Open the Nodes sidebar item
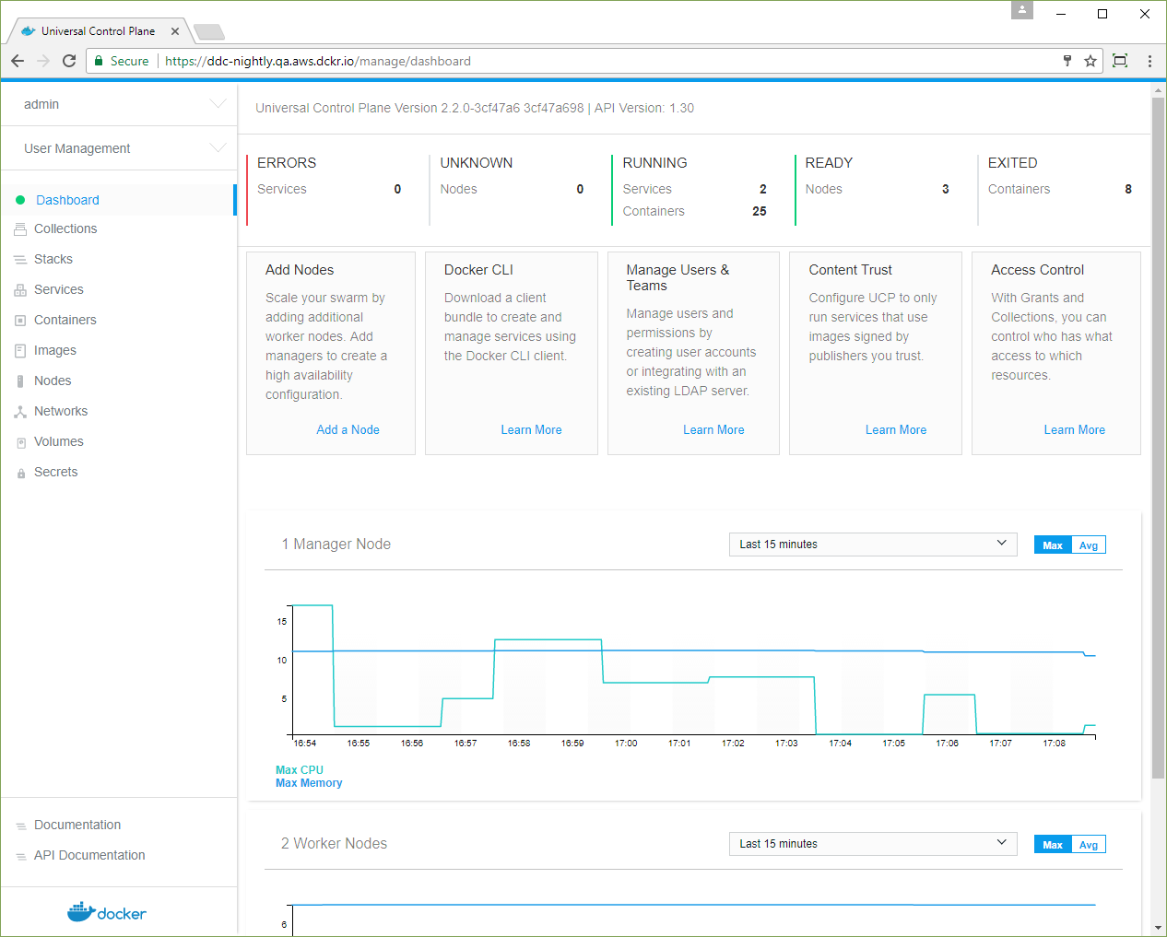Viewport: 1167px width, 937px height. (x=53, y=381)
